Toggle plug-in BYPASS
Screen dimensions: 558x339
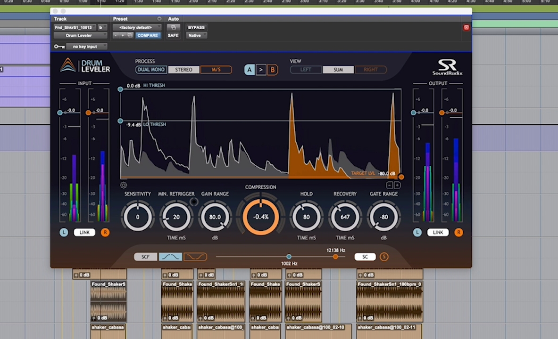196,27
